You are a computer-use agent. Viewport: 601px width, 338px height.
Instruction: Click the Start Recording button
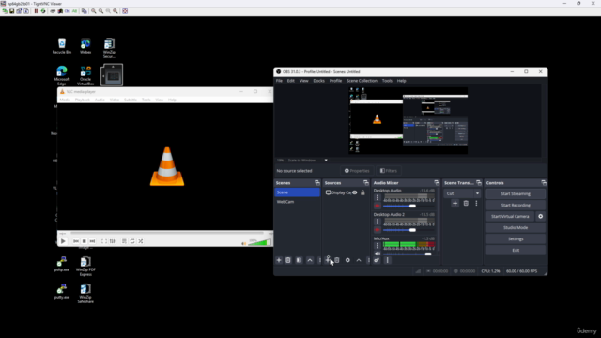click(516, 205)
